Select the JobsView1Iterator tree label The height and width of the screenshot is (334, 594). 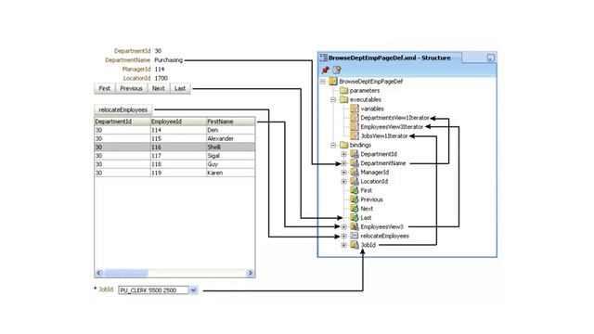click(x=384, y=136)
